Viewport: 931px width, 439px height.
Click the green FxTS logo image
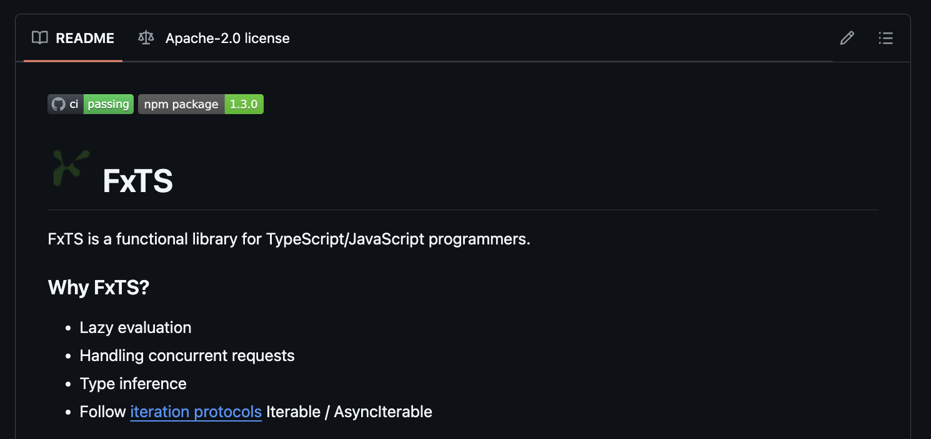[70, 167]
